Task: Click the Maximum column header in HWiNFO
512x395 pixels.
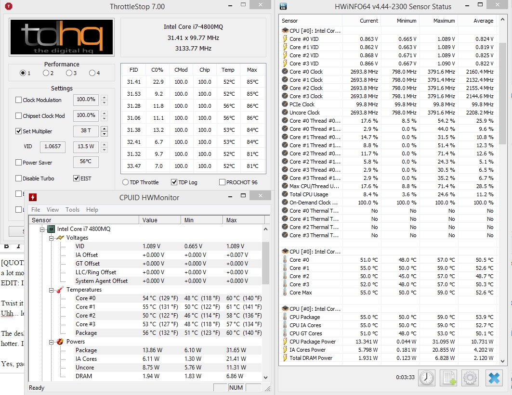Action: click(438, 21)
